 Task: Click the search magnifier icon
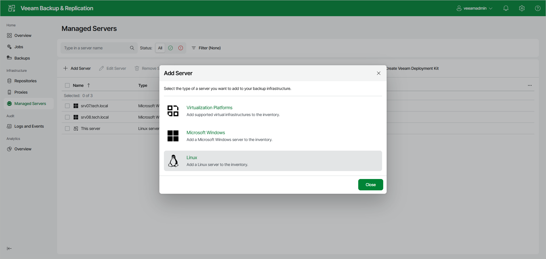coord(132,48)
